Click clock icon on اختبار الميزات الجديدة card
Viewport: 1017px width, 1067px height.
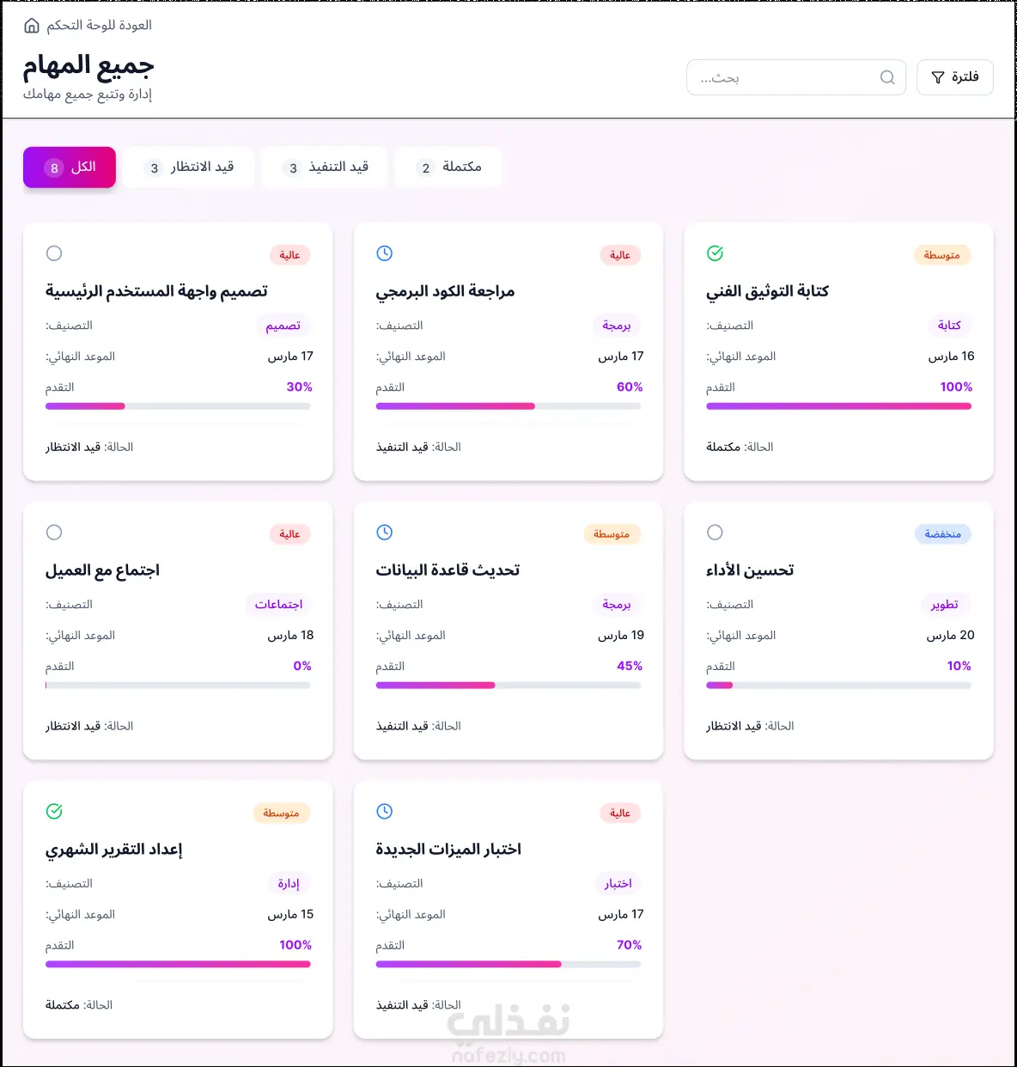(x=385, y=811)
